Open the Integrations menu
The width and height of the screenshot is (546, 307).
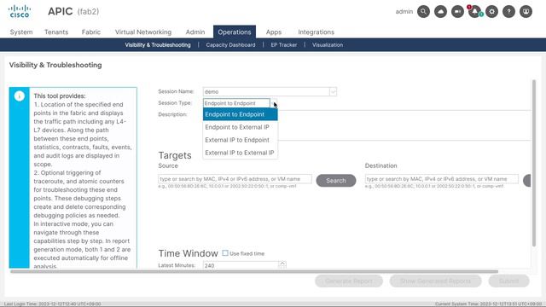pos(316,32)
